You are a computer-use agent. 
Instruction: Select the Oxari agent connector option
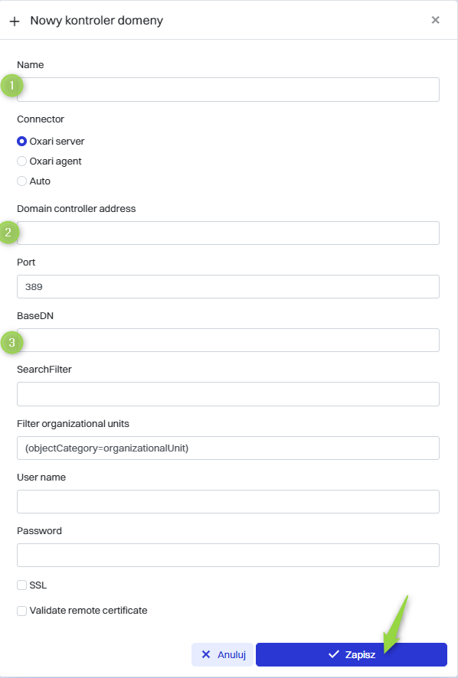(x=21, y=161)
